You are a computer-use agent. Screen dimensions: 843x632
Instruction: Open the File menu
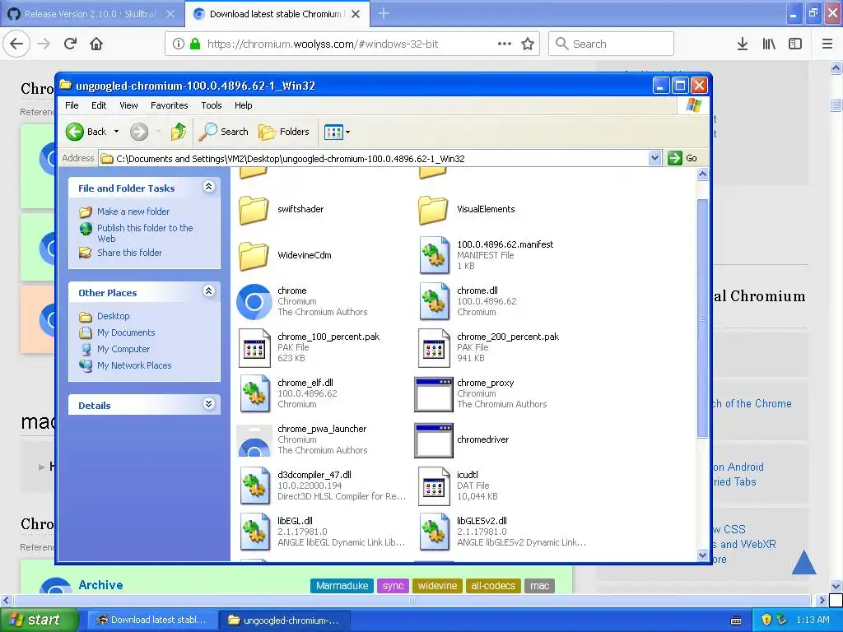72,105
